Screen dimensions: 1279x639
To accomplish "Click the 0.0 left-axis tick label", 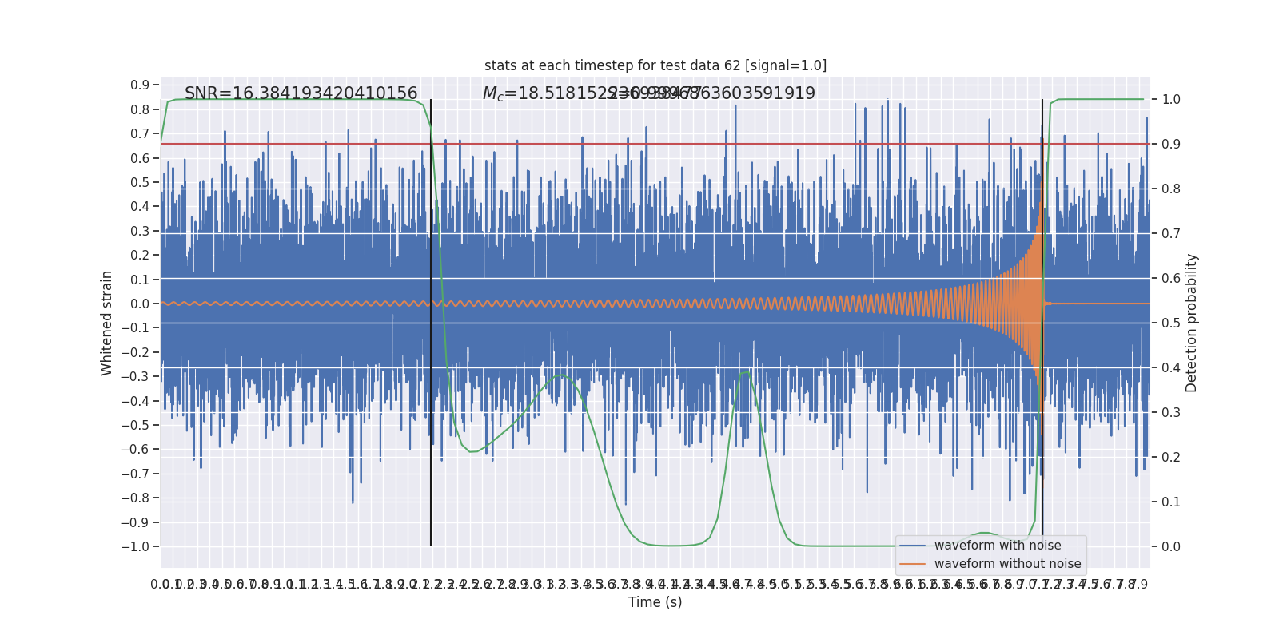I will [x=140, y=304].
